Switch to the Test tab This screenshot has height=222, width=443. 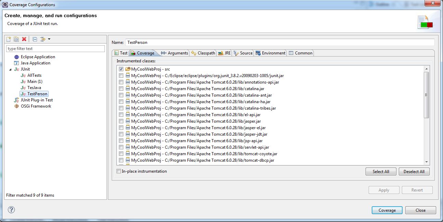point(121,53)
